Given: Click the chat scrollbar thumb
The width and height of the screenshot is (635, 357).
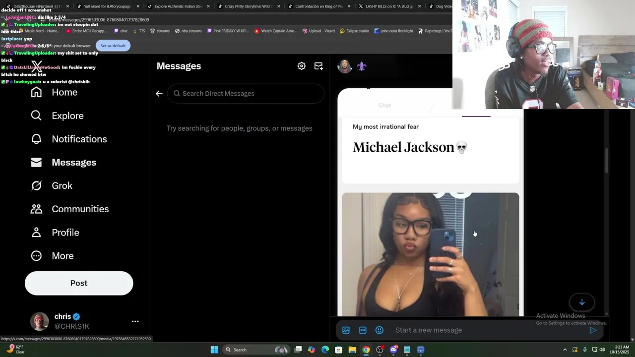Looking at the screenshot, I should tap(606, 161).
